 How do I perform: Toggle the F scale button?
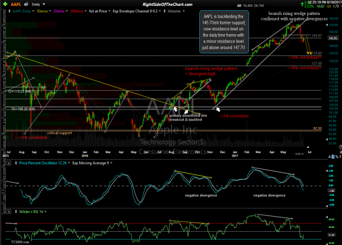[340, 157]
